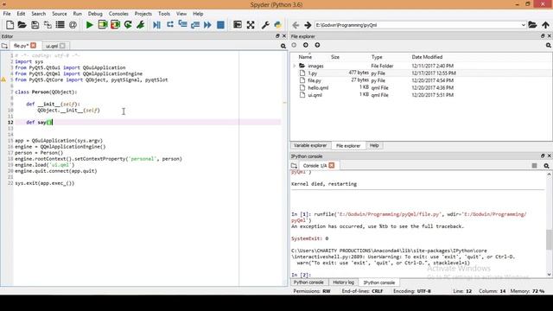553x311 pixels.
Task: Stop the current command in IPython console
Action: 534,165
